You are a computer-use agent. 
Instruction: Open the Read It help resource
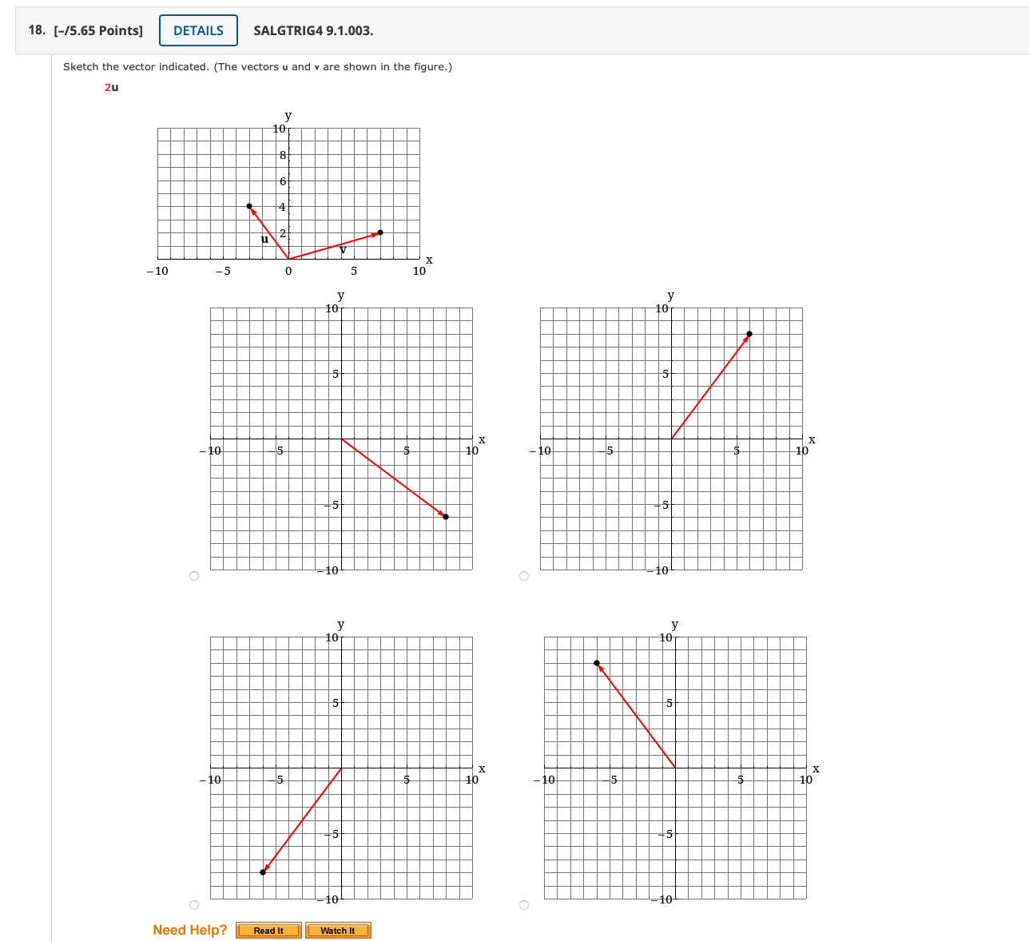[x=268, y=930]
